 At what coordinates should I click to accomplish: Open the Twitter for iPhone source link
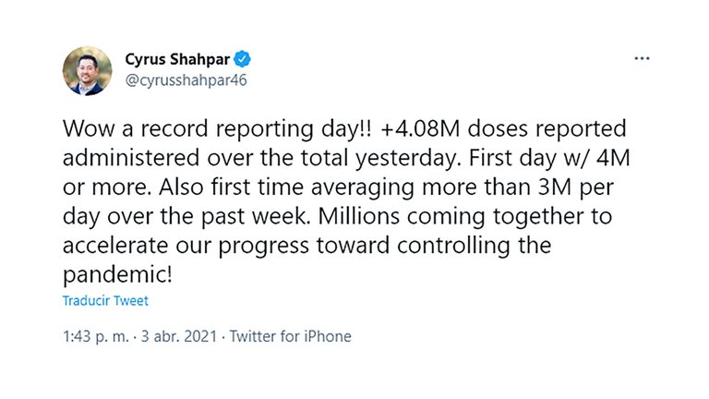pos(290,336)
